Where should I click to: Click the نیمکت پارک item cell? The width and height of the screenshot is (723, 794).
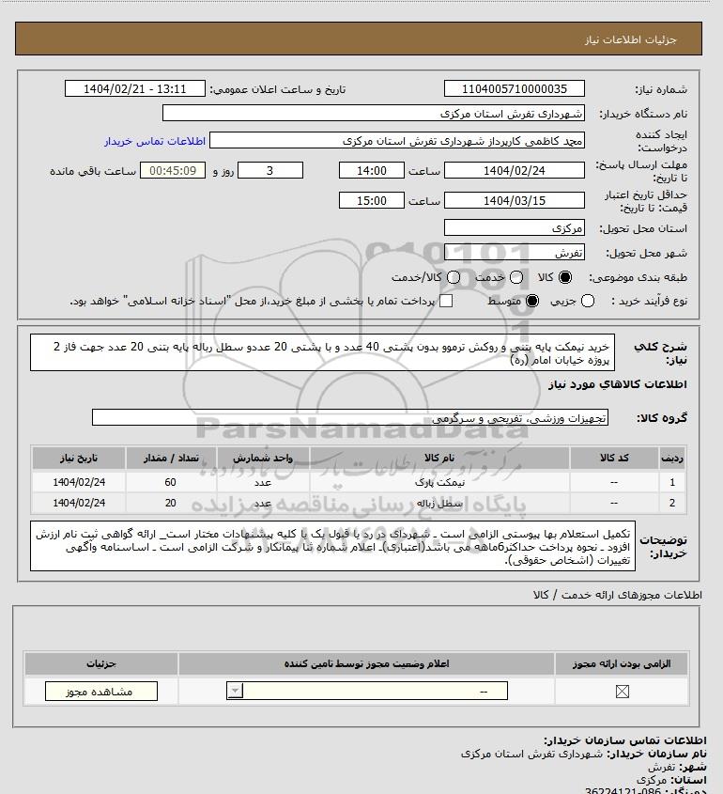tap(439, 482)
